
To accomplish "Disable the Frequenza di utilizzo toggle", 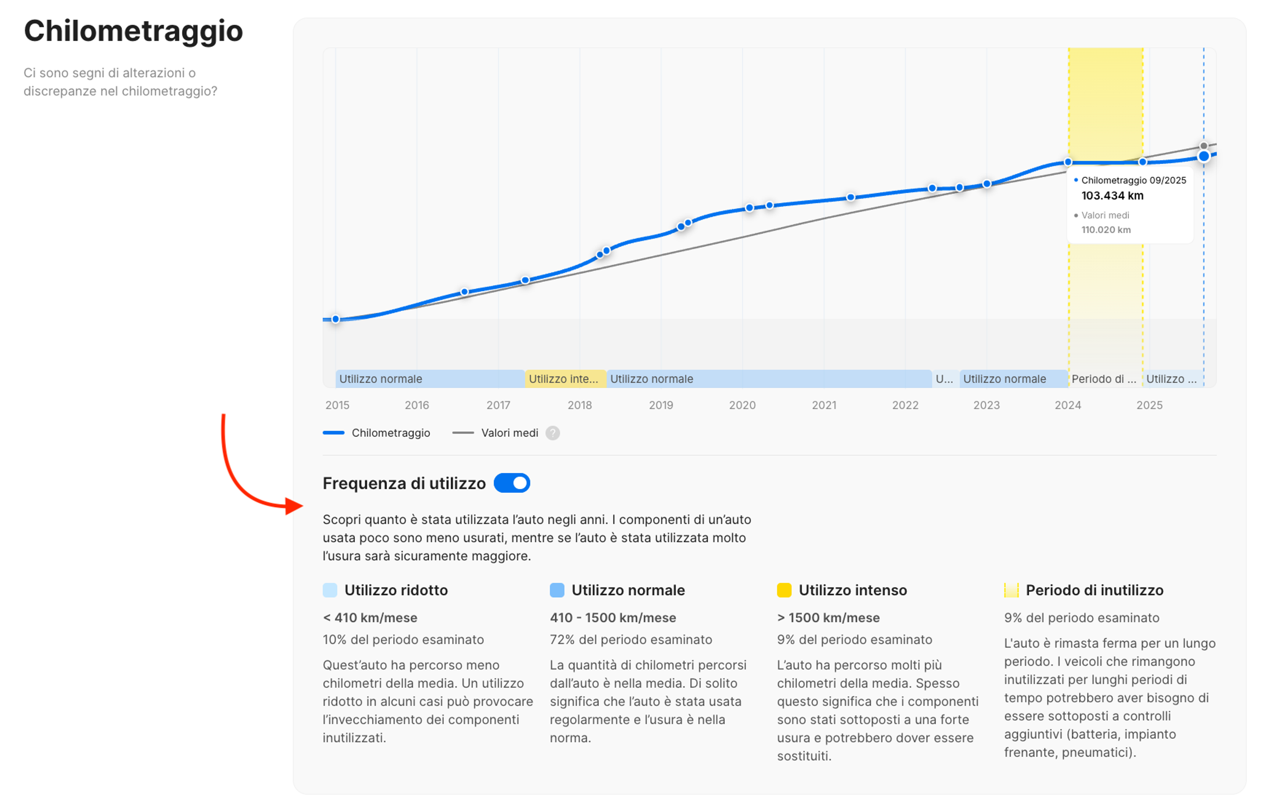I will (x=512, y=482).
